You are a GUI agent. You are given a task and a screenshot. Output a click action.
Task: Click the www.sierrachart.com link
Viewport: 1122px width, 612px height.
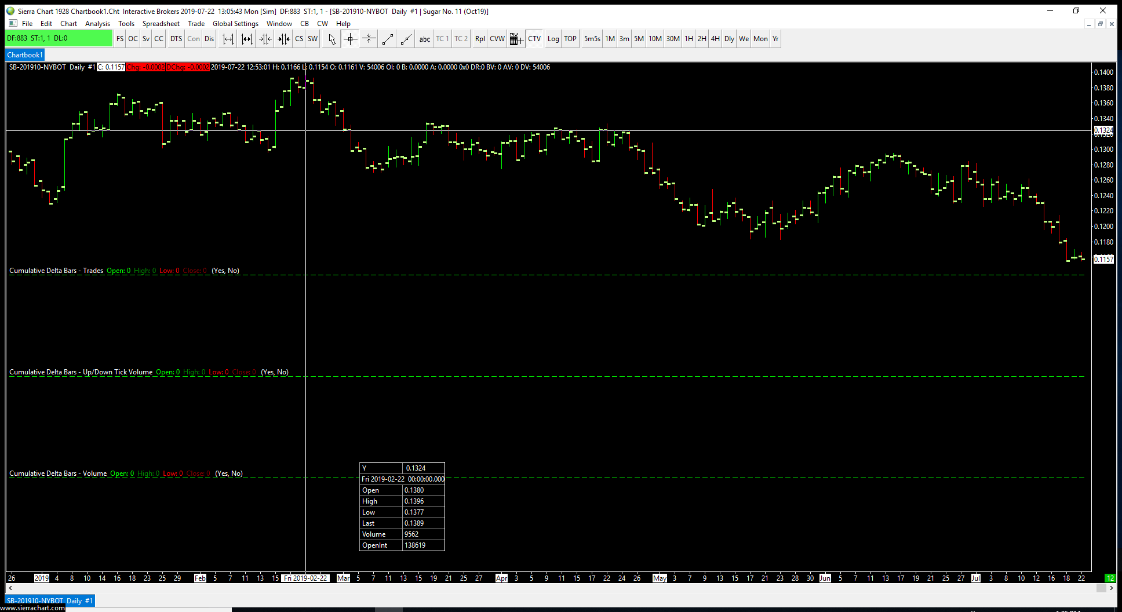(33, 609)
